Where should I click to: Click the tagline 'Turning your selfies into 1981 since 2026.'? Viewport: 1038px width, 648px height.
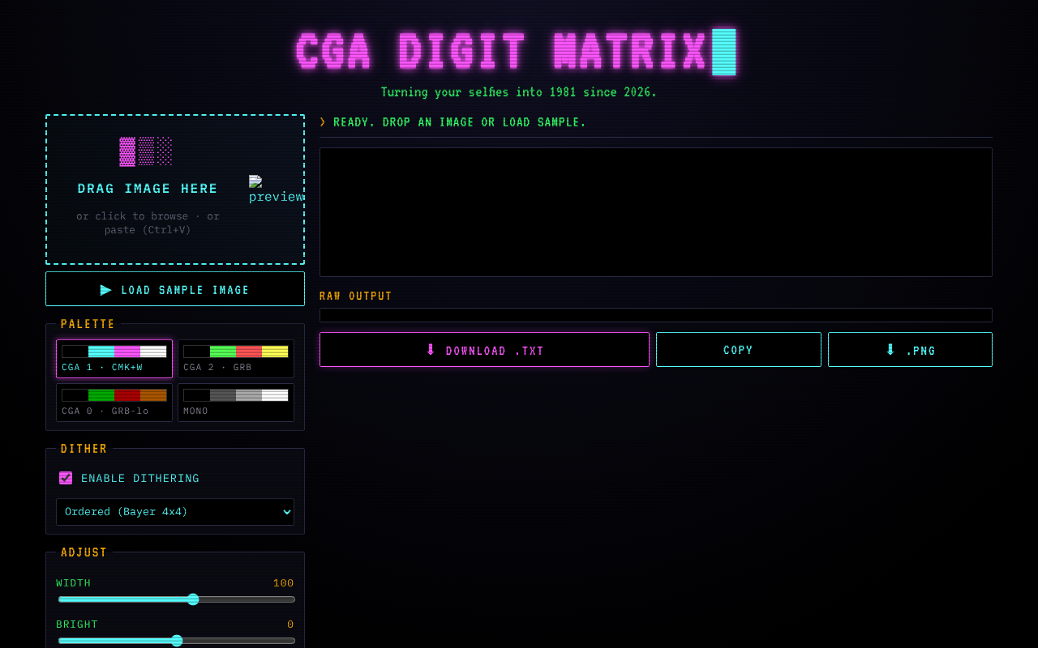pyautogui.click(x=519, y=92)
